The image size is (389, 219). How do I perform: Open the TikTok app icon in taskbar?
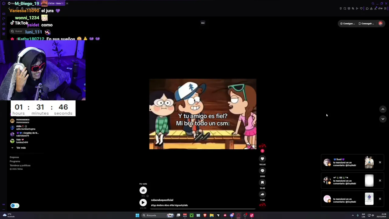252,215
